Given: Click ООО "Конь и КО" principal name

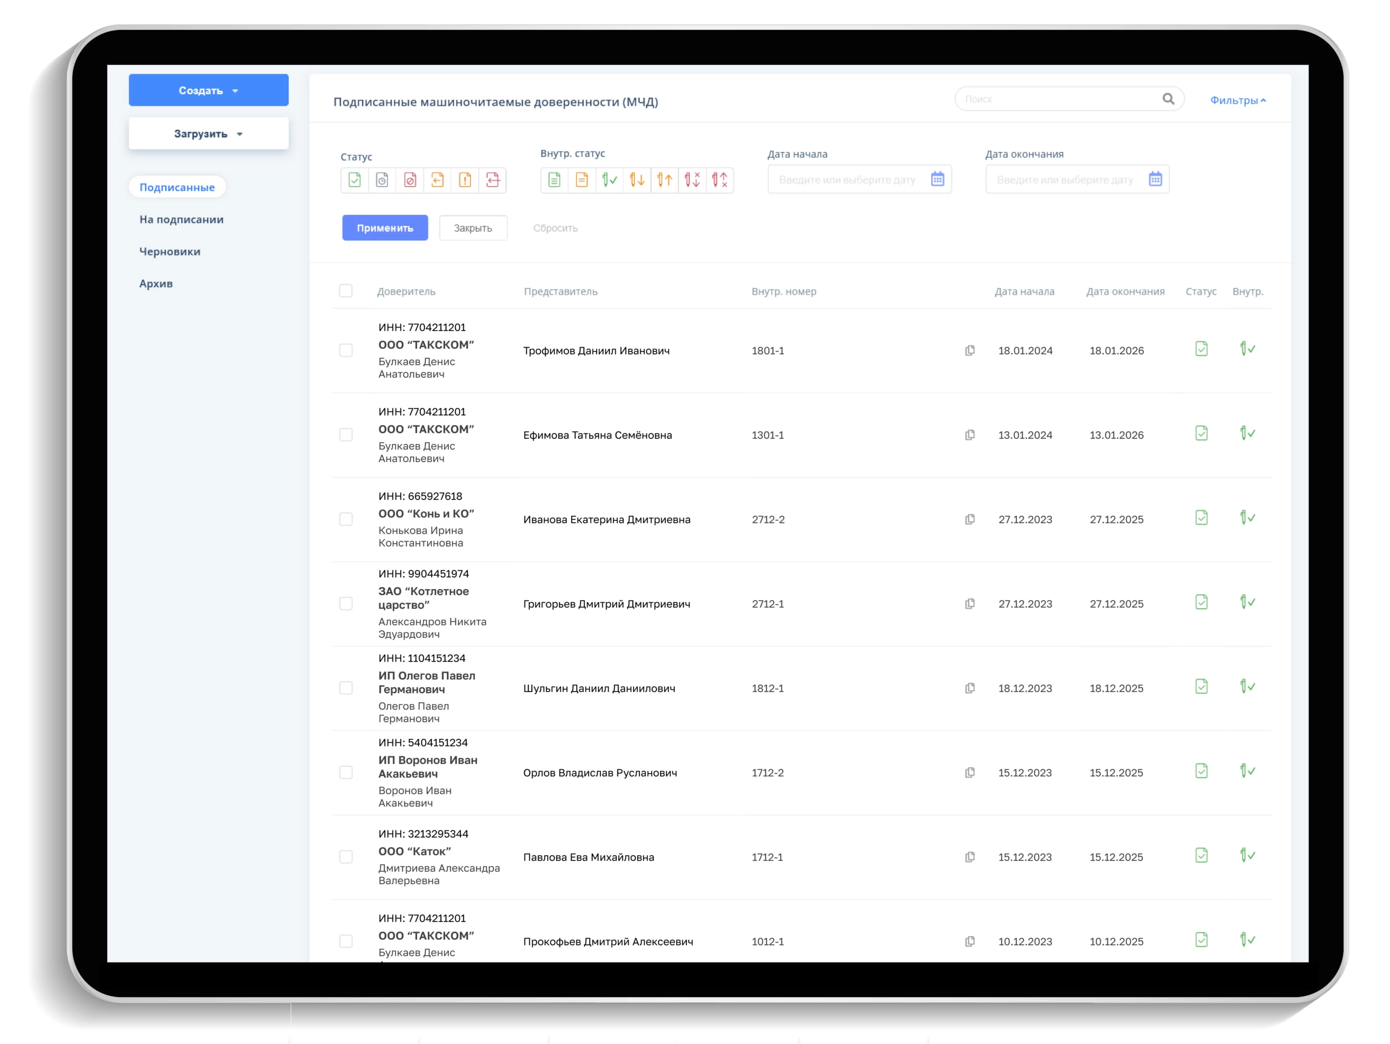Looking at the screenshot, I should click(426, 513).
